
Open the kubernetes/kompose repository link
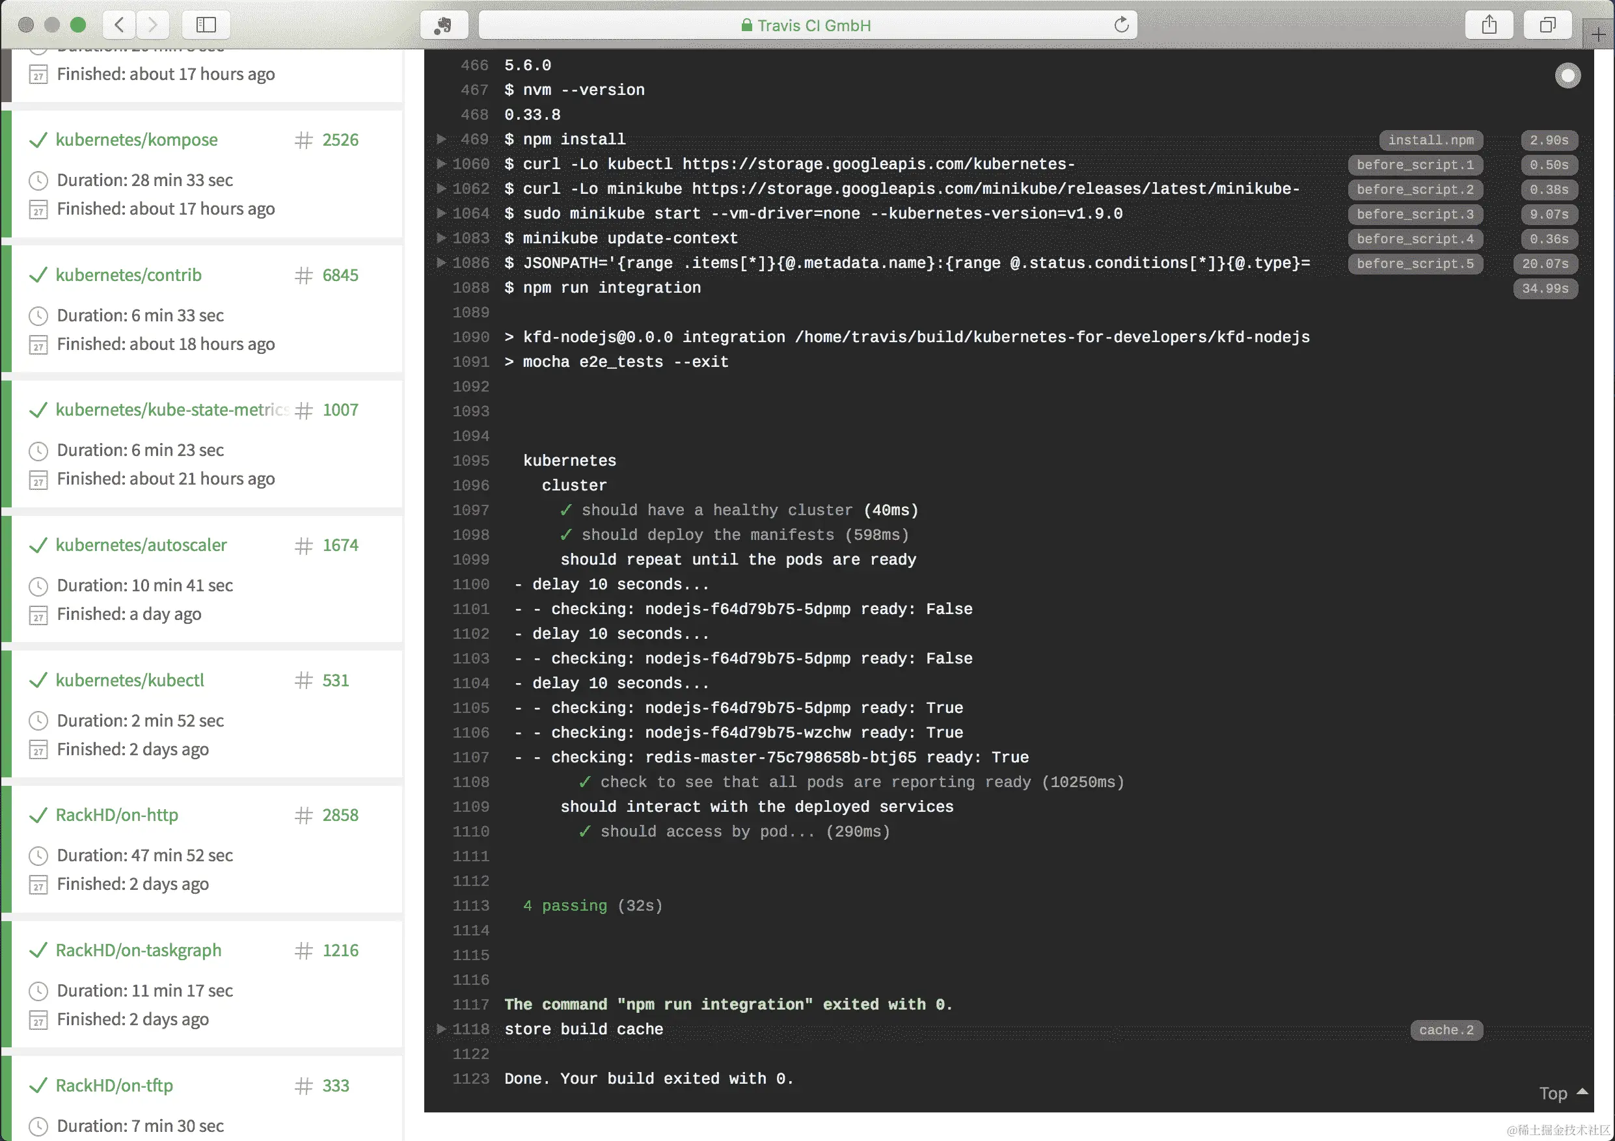click(137, 140)
